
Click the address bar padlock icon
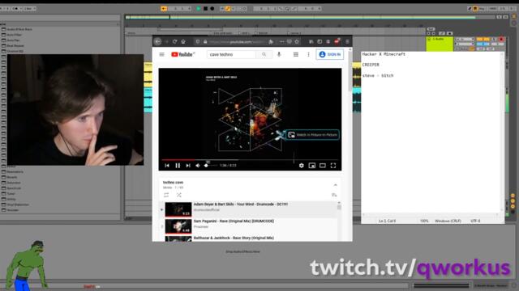(x=205, y=42)
